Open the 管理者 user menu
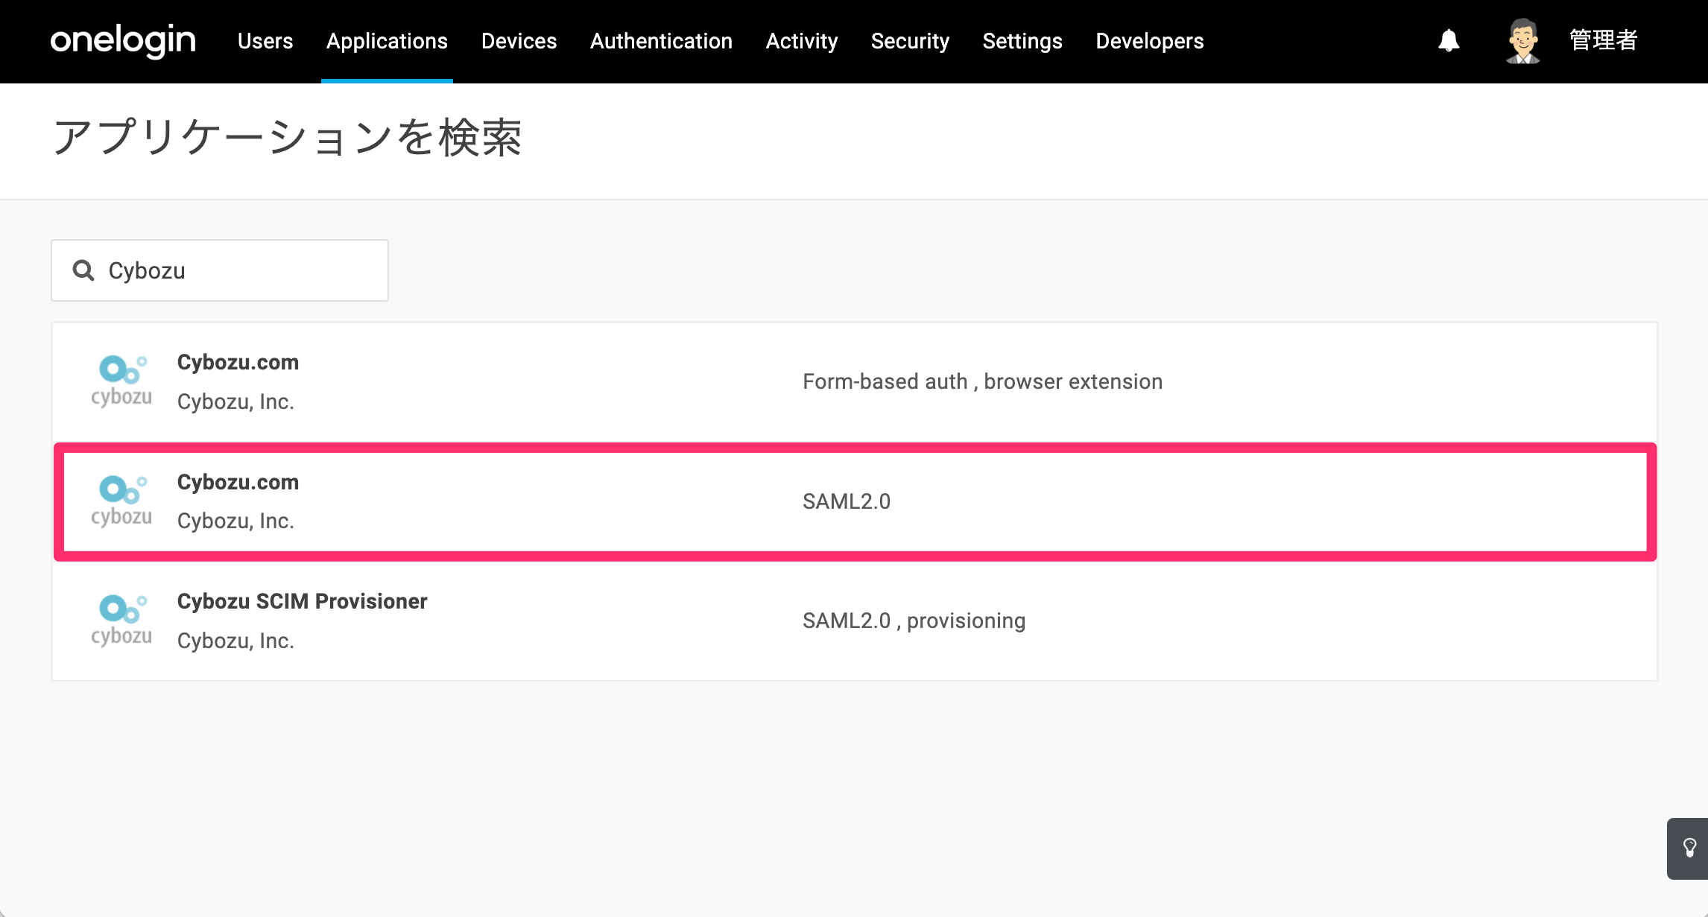Image resolution: width=1708 pixels, height=917 pixels. tap(1603, 40)
